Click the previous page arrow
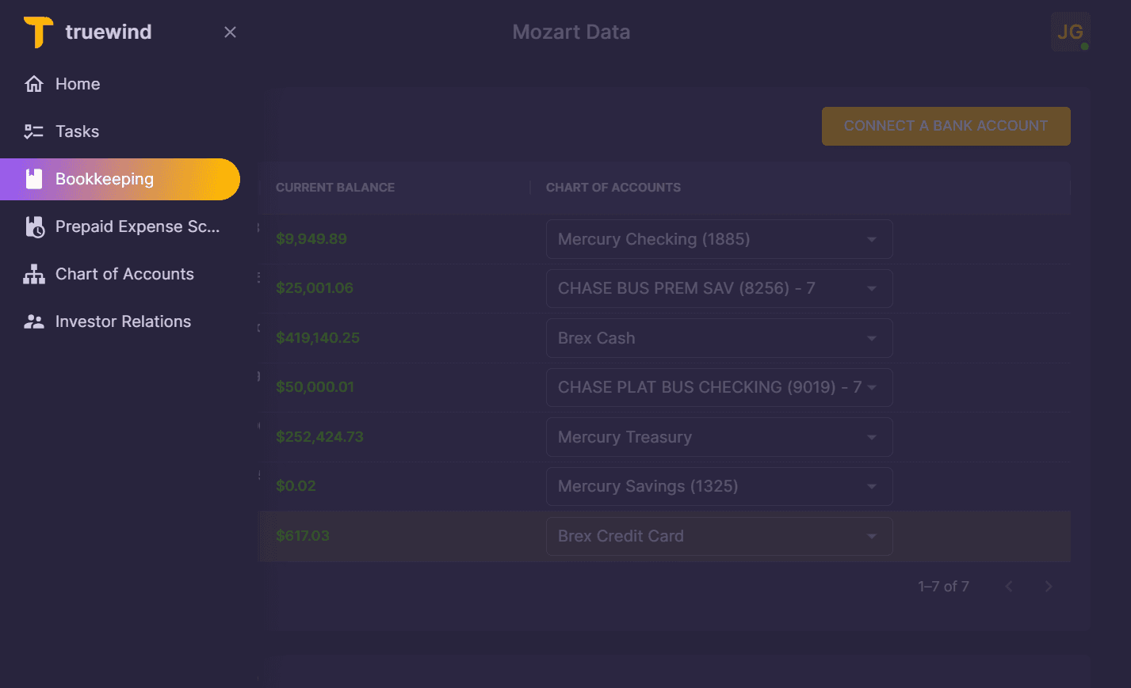 point(1008,586)
